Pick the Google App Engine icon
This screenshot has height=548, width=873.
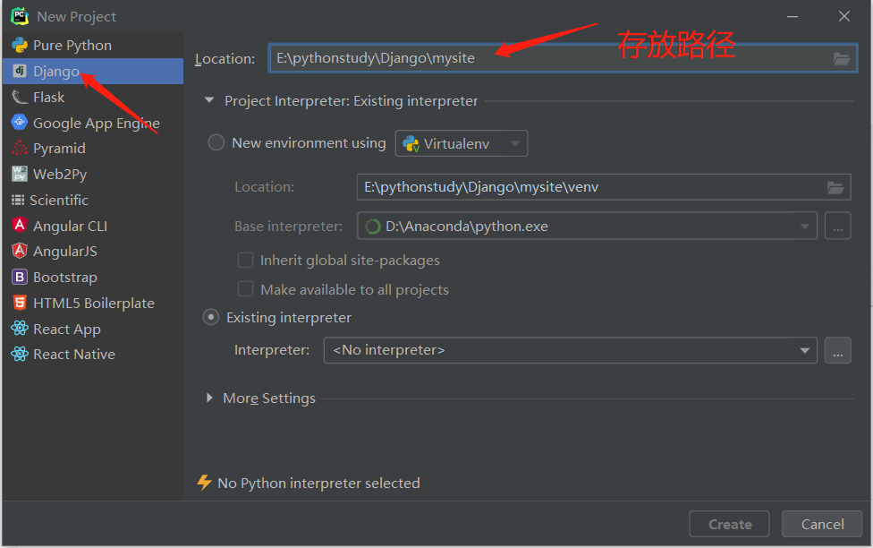(19, 123)
